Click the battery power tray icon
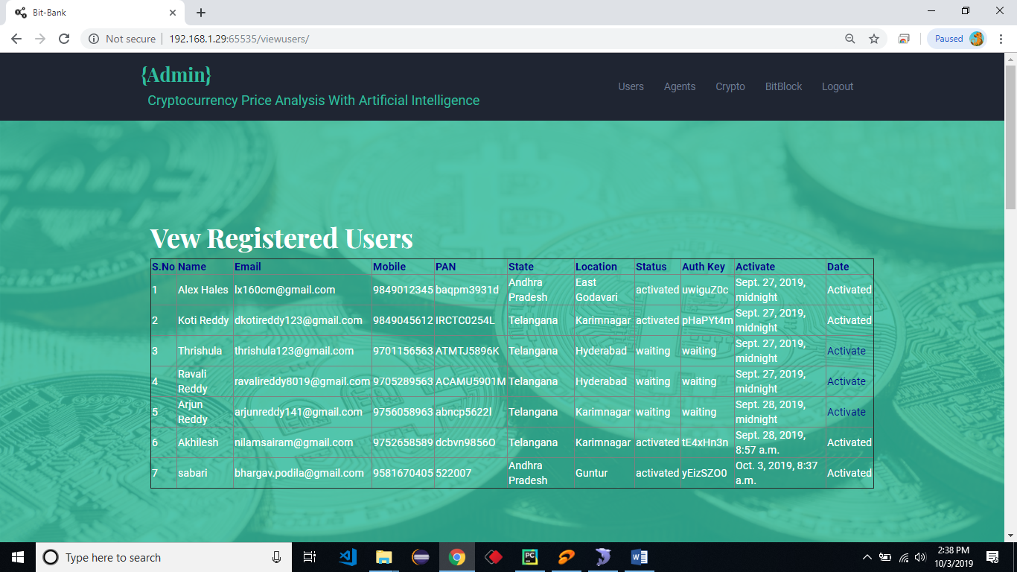This screenshot has height=572, width=1017. click(885, 557)
